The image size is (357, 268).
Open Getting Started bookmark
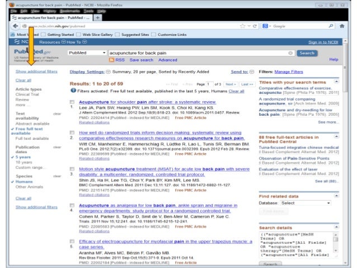click(x=58, y=35)
